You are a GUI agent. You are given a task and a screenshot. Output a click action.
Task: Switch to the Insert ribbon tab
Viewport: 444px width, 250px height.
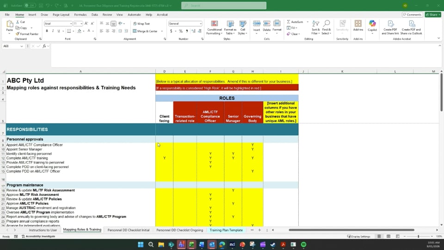click(x=32, y=15)
